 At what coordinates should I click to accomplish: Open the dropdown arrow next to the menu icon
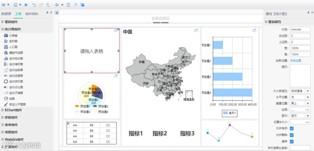(8, 5)
